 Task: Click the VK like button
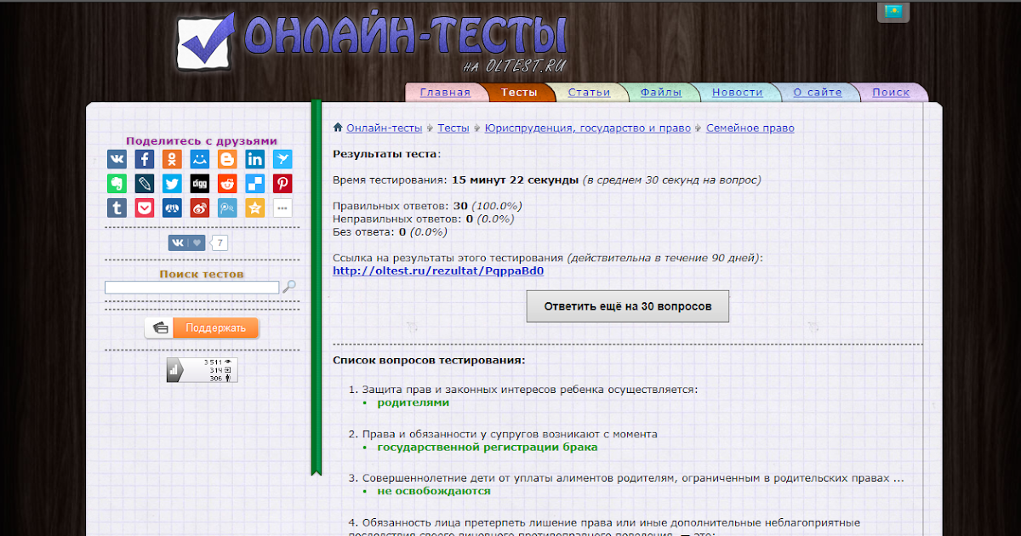point(187,243)
